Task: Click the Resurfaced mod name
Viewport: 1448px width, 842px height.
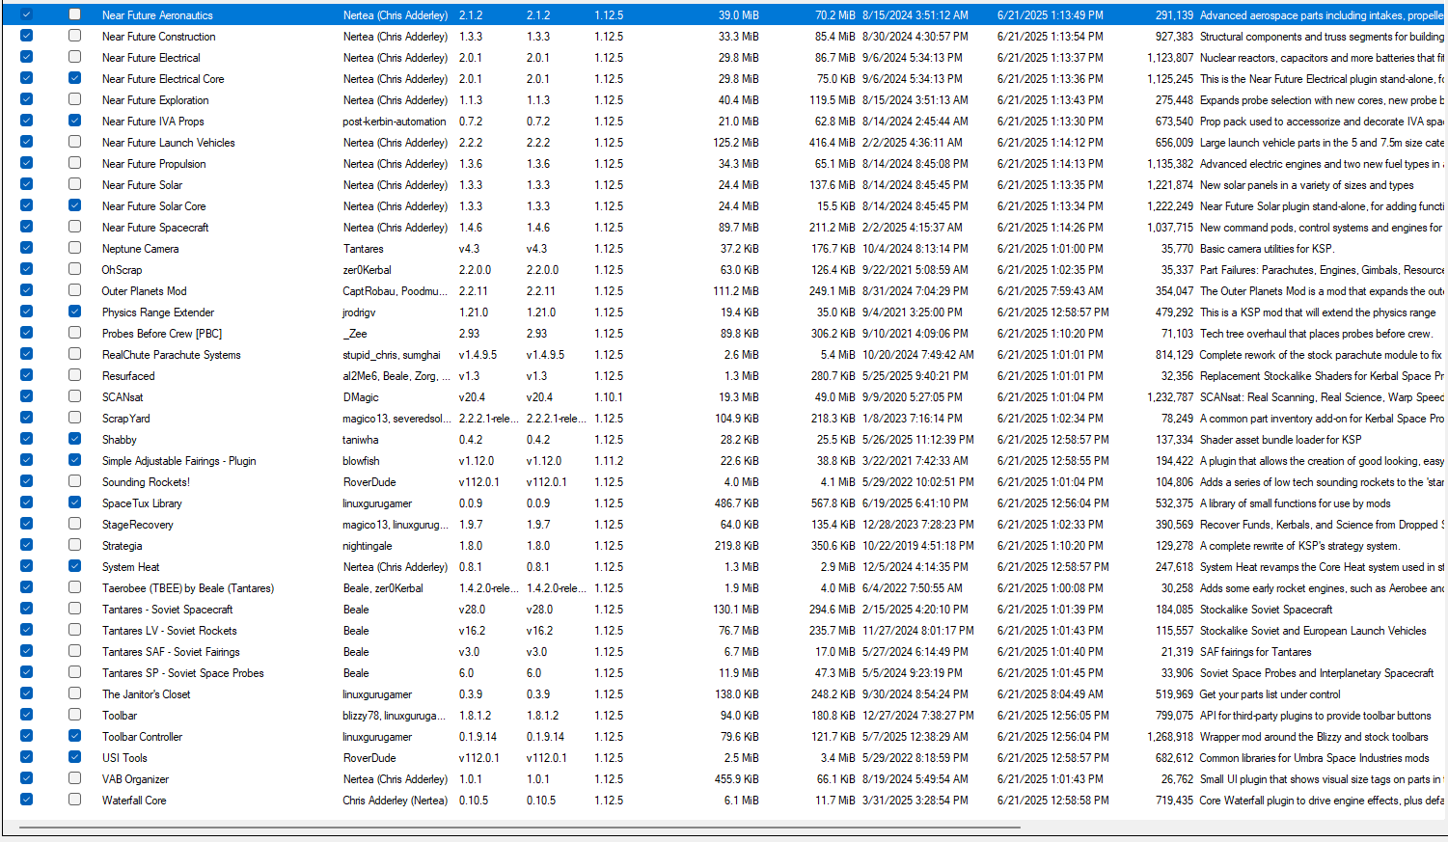Action: [128, 376]
